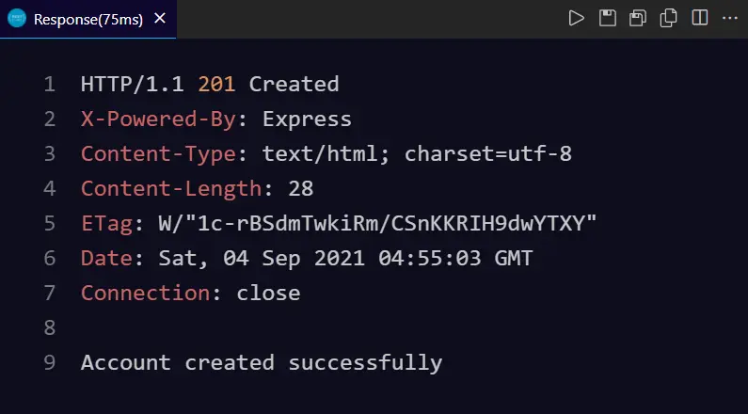This screenshot has height=414, width=748.
Task: Click the Save response floppy icon
Action: pyautogui.click(x=608, y=18)
